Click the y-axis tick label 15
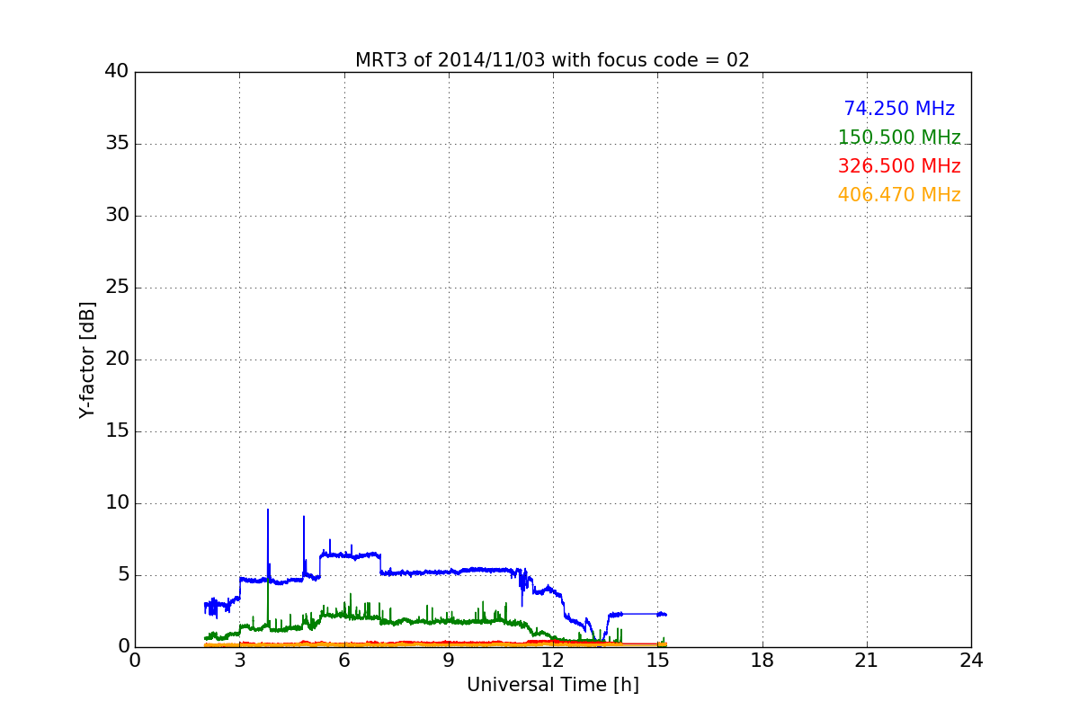This screenshot has width=1079, height=719. (117, 431)
